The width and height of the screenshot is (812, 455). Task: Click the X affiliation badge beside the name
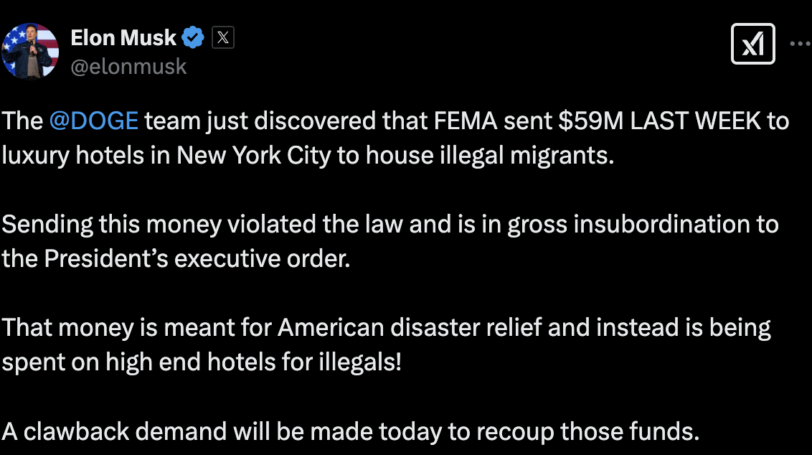coord(223,37)
